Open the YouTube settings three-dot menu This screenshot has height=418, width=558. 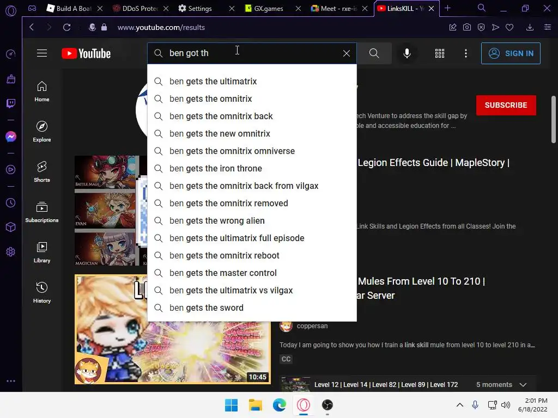[x=466, y=53]
